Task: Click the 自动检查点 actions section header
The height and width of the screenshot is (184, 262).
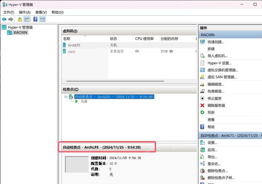Action: (230, 136)
